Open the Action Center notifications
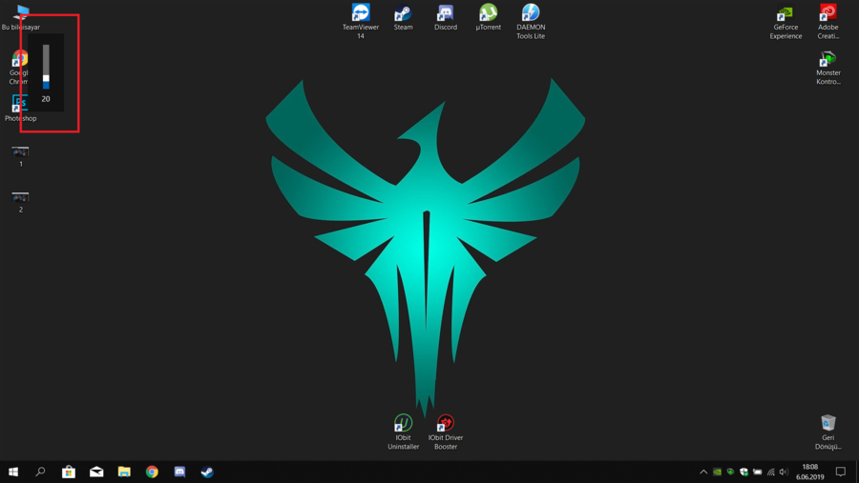Viewport: 859px width, 483px height. click(x=841, y=472)
